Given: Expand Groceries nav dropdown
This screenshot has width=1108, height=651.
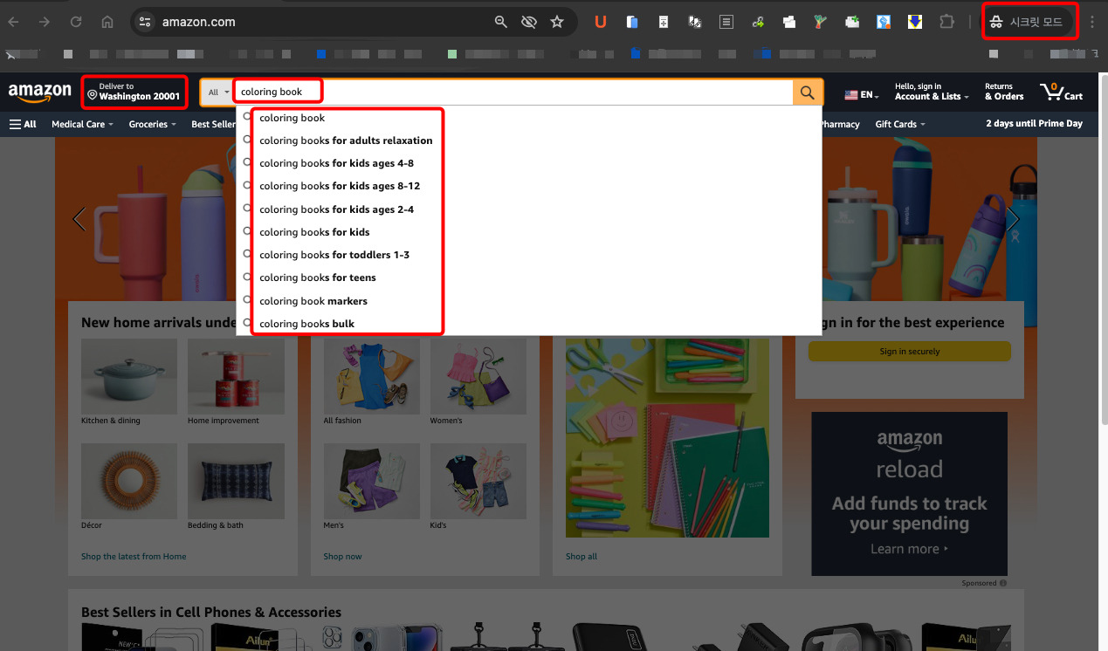Looking at the screenshot, I should coord(153,124).
